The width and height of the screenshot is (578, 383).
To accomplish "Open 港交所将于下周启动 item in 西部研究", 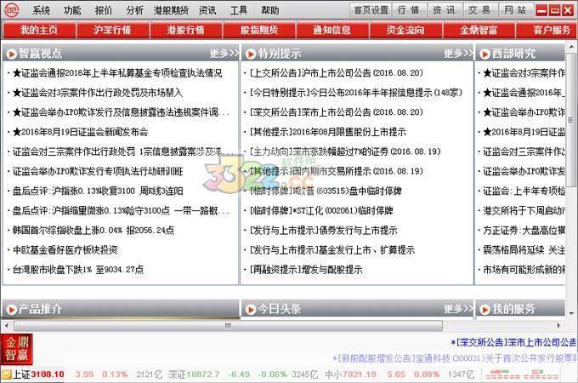I will pyautogui.click(x=524, y=211).
